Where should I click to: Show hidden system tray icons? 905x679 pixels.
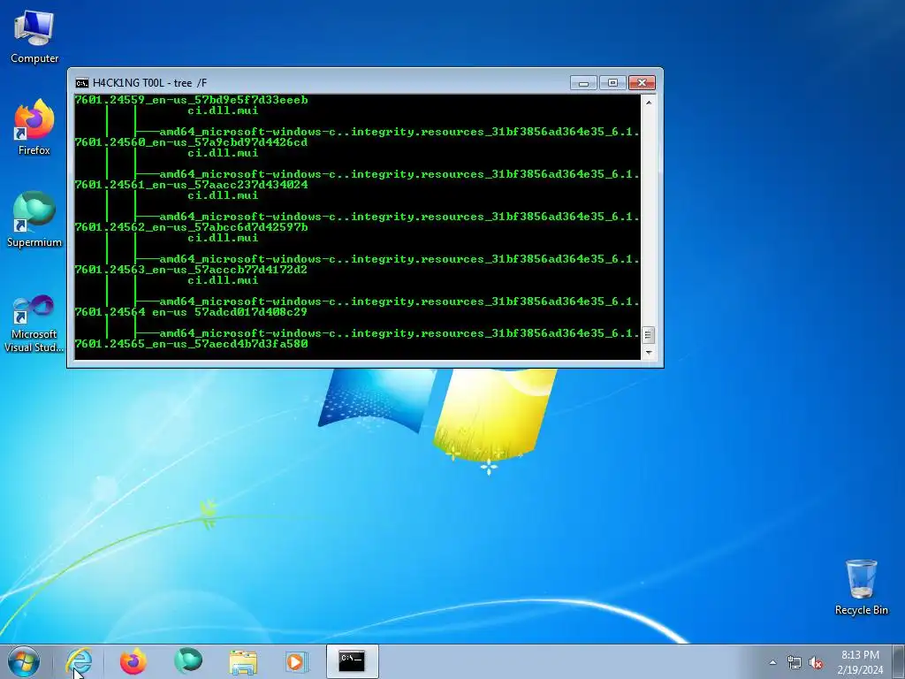(x=772, y=662)
